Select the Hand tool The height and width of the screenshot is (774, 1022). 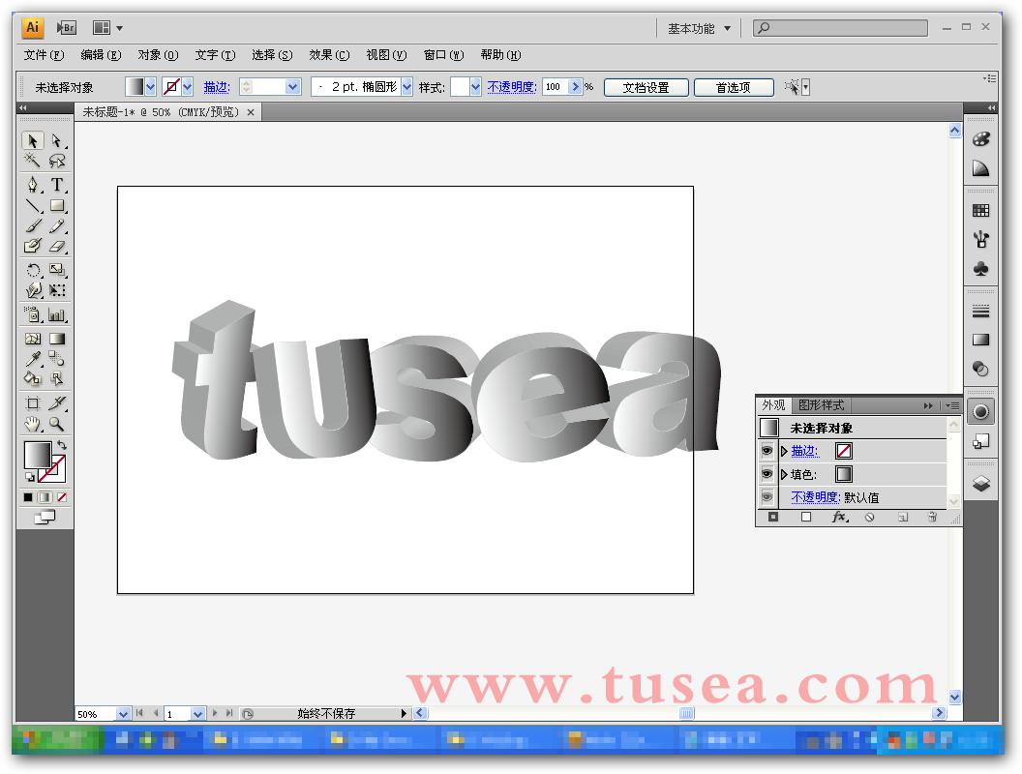click(x=33, y=424)
